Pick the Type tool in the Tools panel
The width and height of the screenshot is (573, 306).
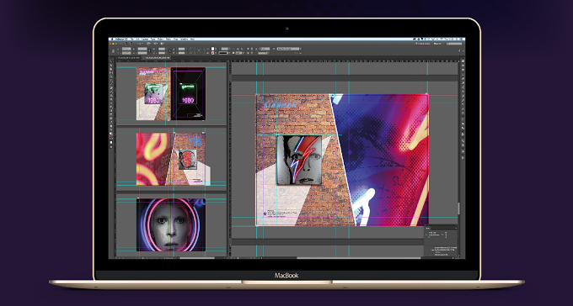(x=111, y=80)
